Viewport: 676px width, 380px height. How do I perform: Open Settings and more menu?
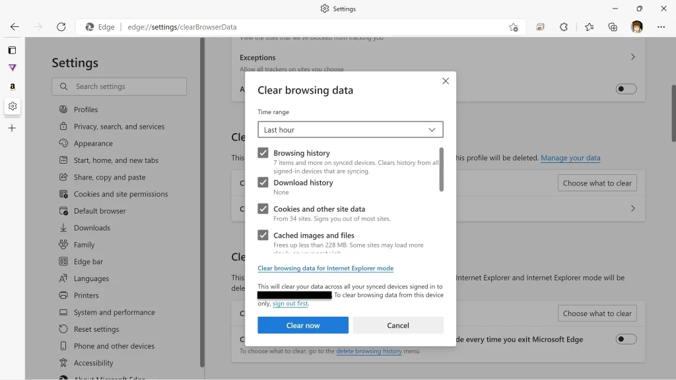[660, 27]
